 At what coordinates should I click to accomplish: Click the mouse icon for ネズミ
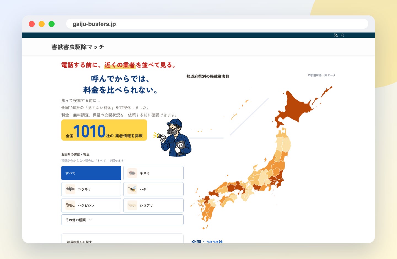pyautogui.click(x=132, y=173)
